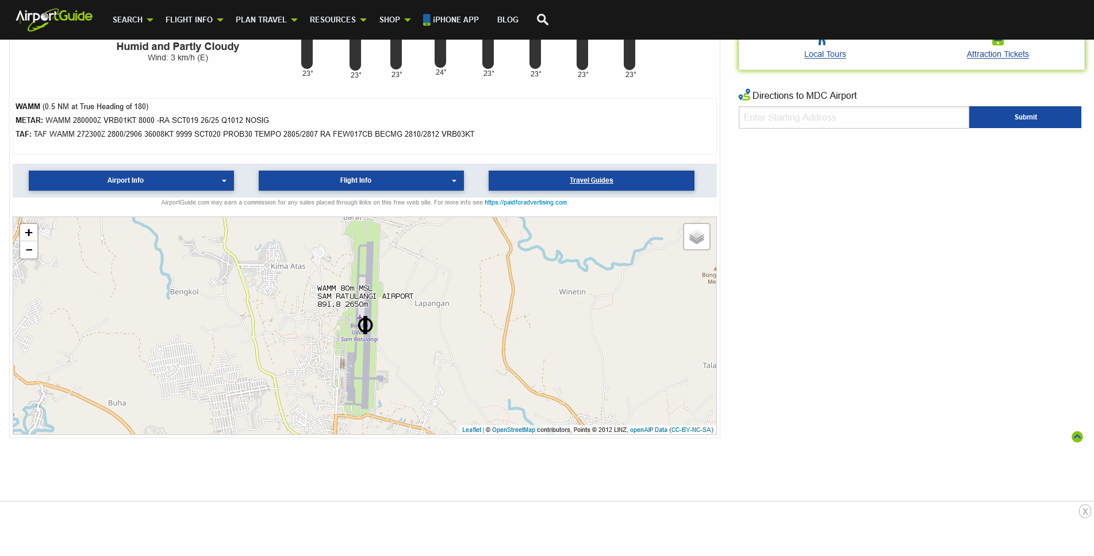Open the CC-BY-NC-SA license link
This screenshot has height=556, width=1094.
pos(691,430)
